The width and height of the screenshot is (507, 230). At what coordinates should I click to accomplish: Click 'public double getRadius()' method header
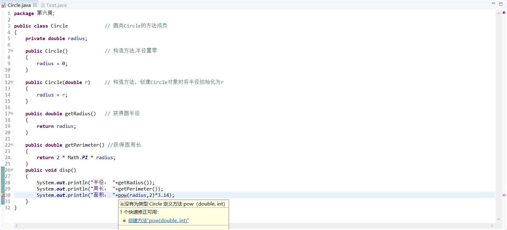(x=61, y=114)
